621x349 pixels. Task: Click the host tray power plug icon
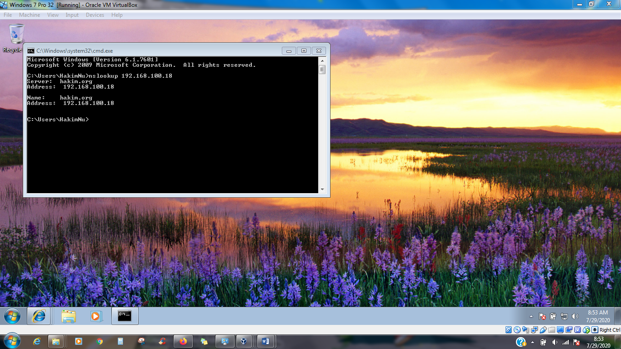point(543,342)
